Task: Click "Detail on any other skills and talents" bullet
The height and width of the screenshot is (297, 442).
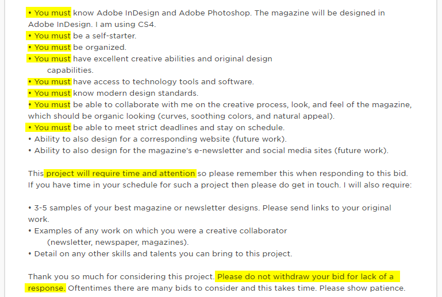Action: pyautogui.click(x=160, y=254)
